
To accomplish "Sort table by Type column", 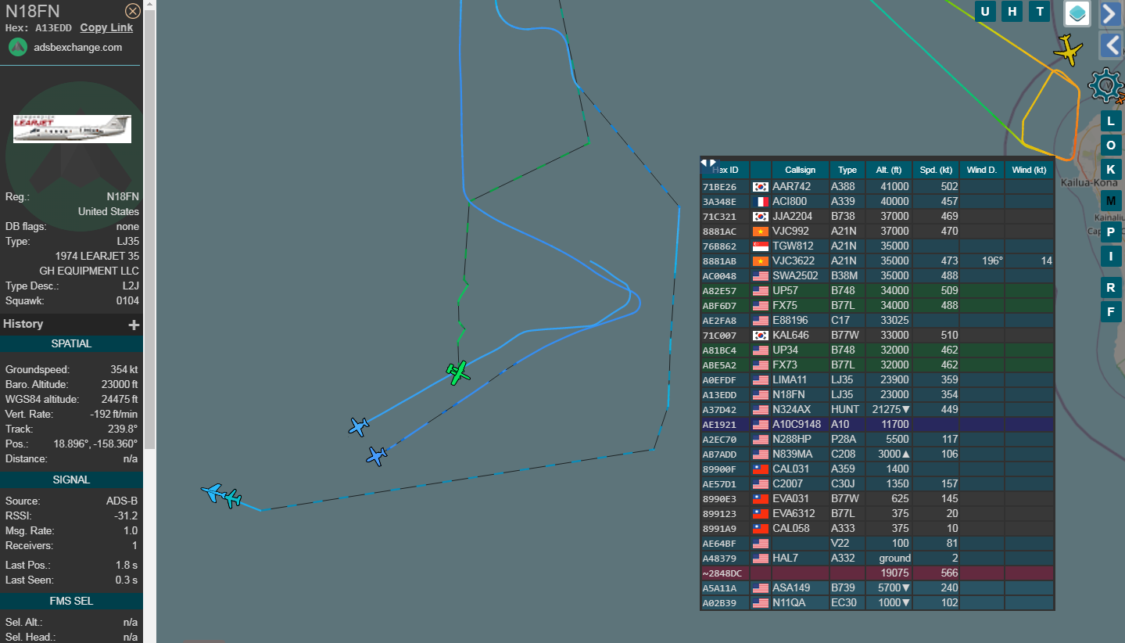I will coord(847,170).
